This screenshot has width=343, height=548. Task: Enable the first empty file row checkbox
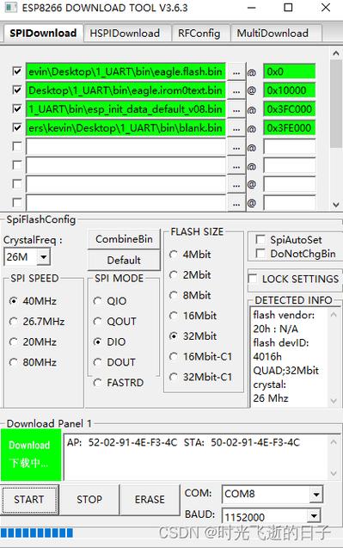(x=17, y=146)
